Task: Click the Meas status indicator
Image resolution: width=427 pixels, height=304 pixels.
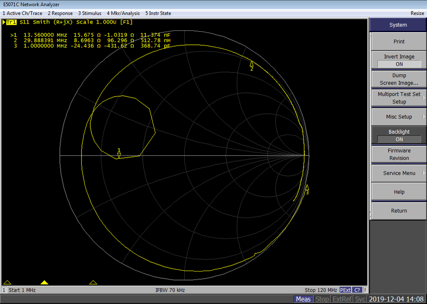Action: pyautogui.click(x=303, y=299)
